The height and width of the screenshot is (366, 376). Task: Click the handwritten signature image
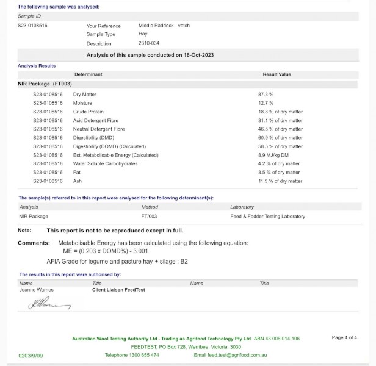[x=49, y=303]
